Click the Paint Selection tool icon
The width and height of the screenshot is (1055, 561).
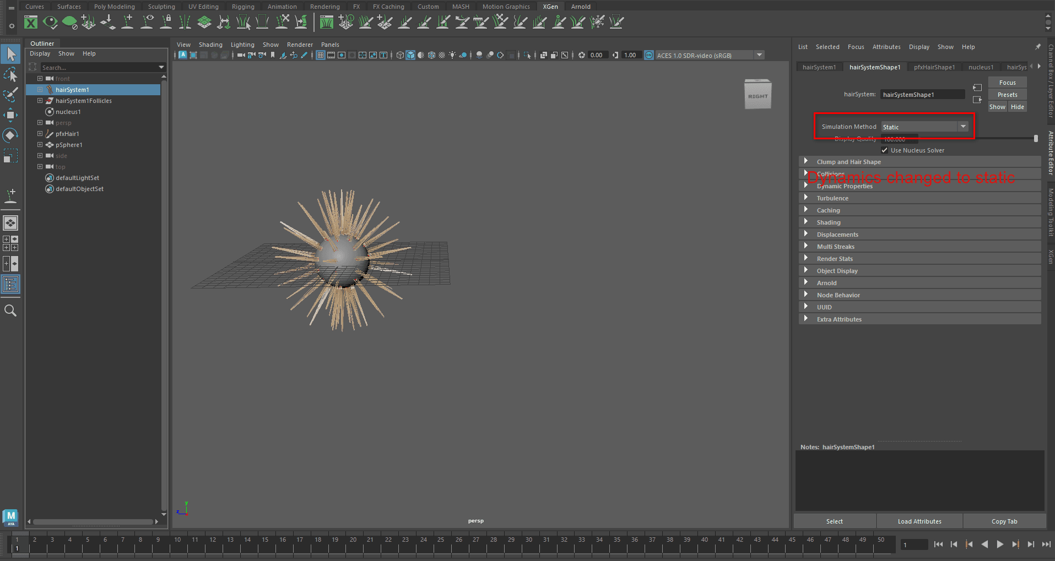(10, 95)
